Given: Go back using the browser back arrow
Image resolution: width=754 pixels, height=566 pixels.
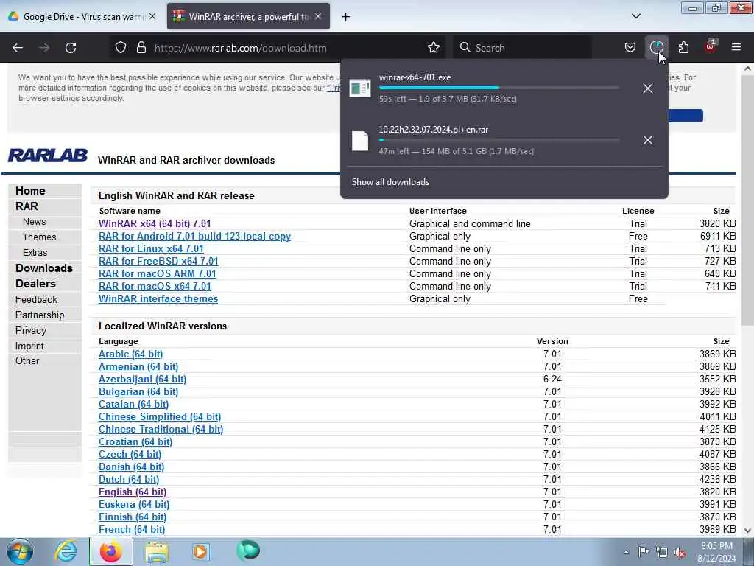Looking at the screenshot, I should click(x=18, y=48).
